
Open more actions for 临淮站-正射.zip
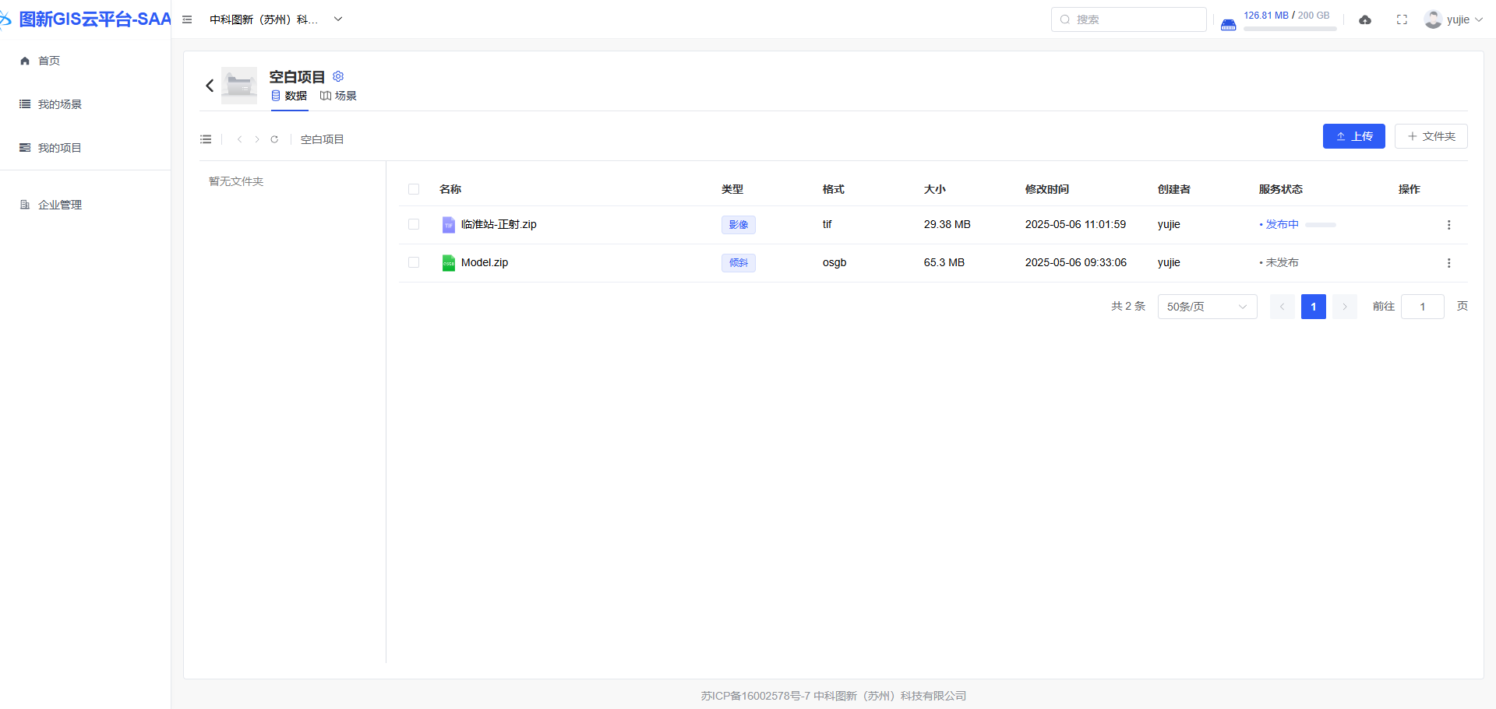click(x=1448, y=225)
